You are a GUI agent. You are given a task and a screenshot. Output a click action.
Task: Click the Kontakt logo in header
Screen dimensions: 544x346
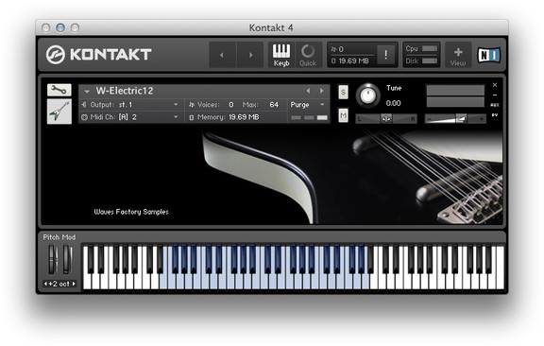pyautogui.click(x=98, y=55)
